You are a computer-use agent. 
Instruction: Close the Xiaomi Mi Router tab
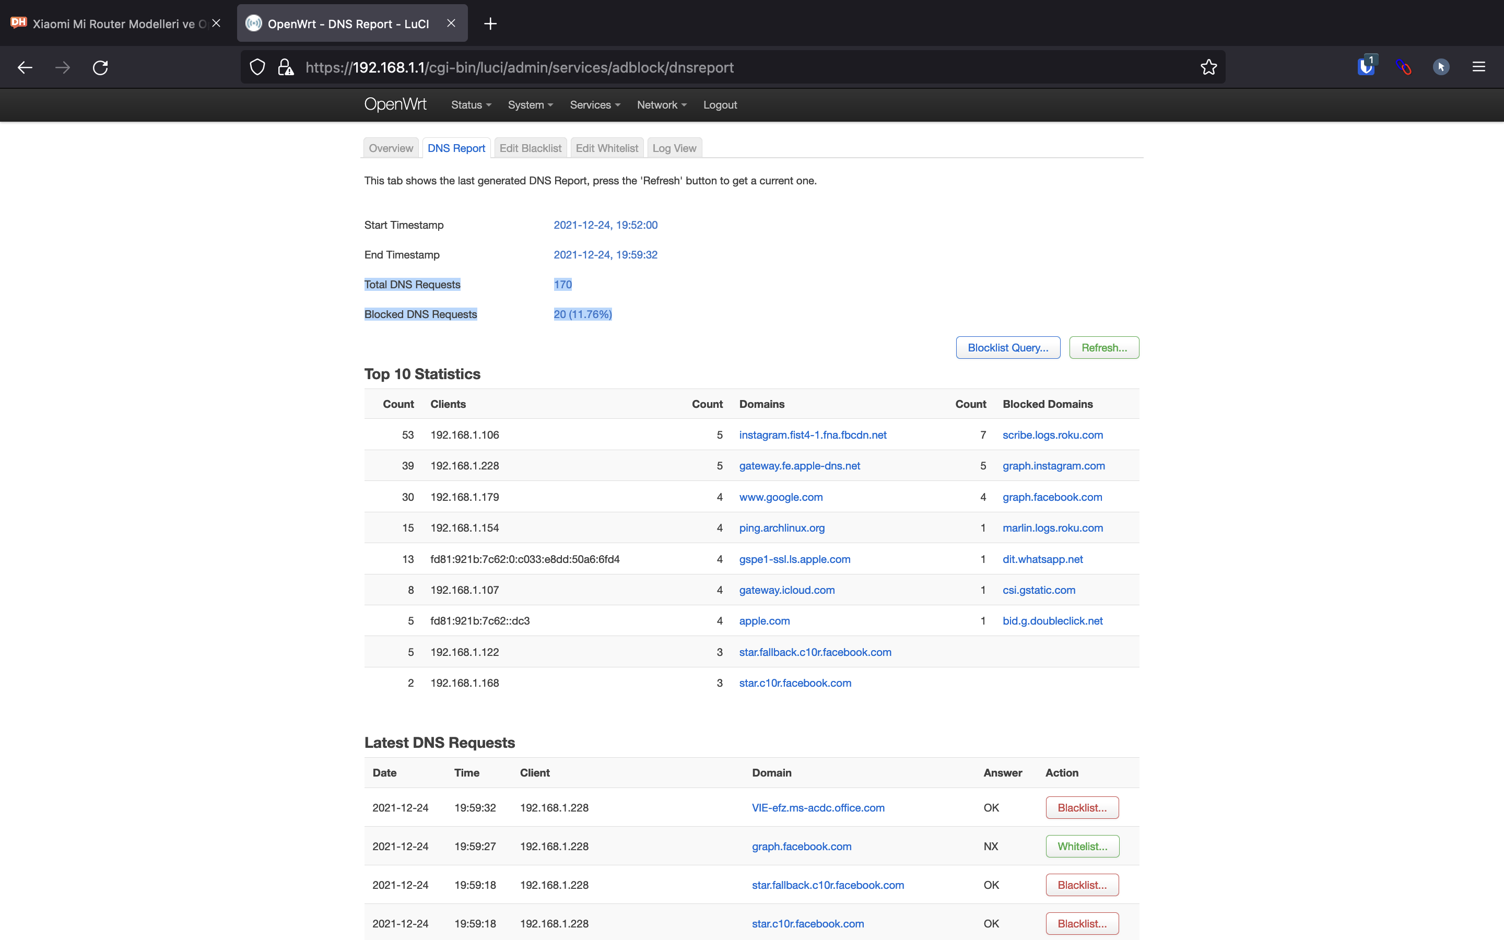pyautogui.click(x=216, y=23)
